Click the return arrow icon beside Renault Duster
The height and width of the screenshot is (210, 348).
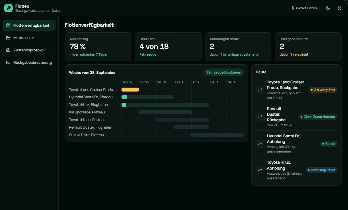click(x=260, y=117)
